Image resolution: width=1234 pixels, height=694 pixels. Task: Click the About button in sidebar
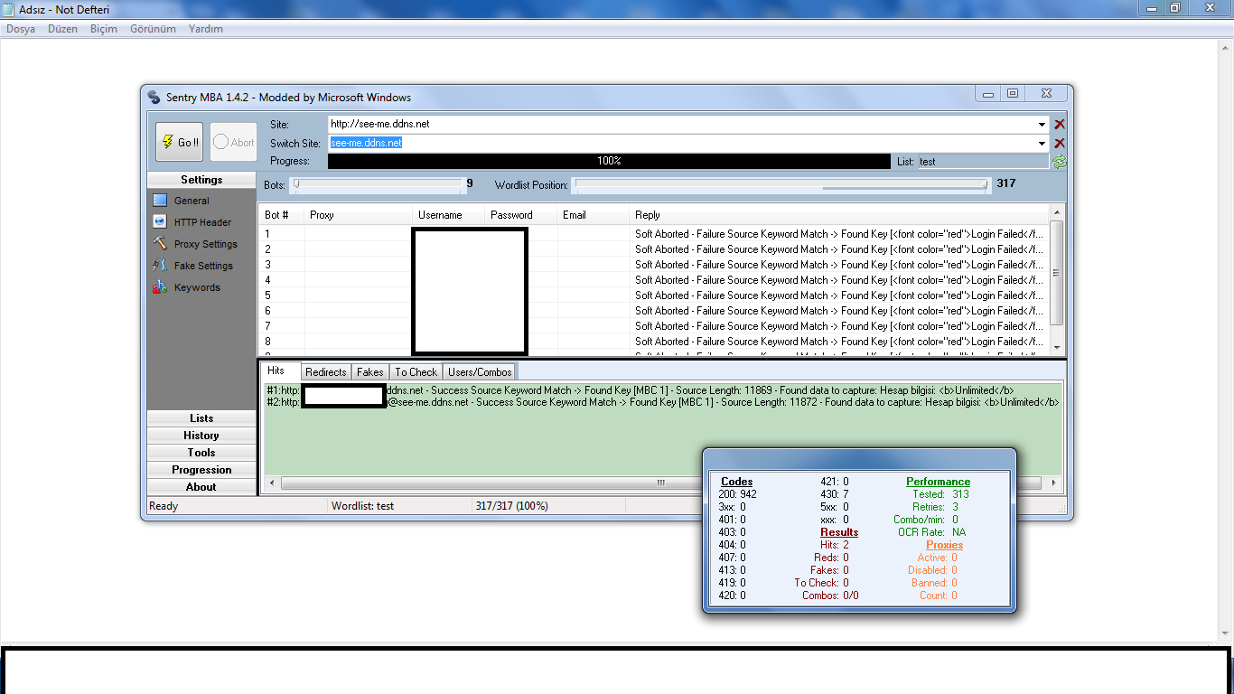(x=201, y=487)
